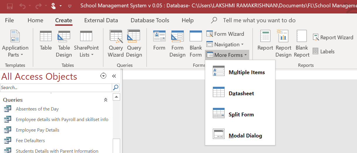This screenshot has width=357, height=153.
Task: Open the External Data tab
Action: point(101,20)
